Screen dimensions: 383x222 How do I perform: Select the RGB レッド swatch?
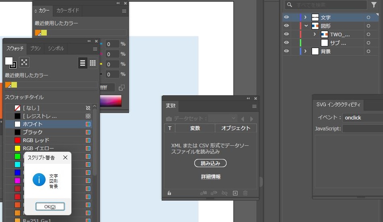tap(48, 140)
